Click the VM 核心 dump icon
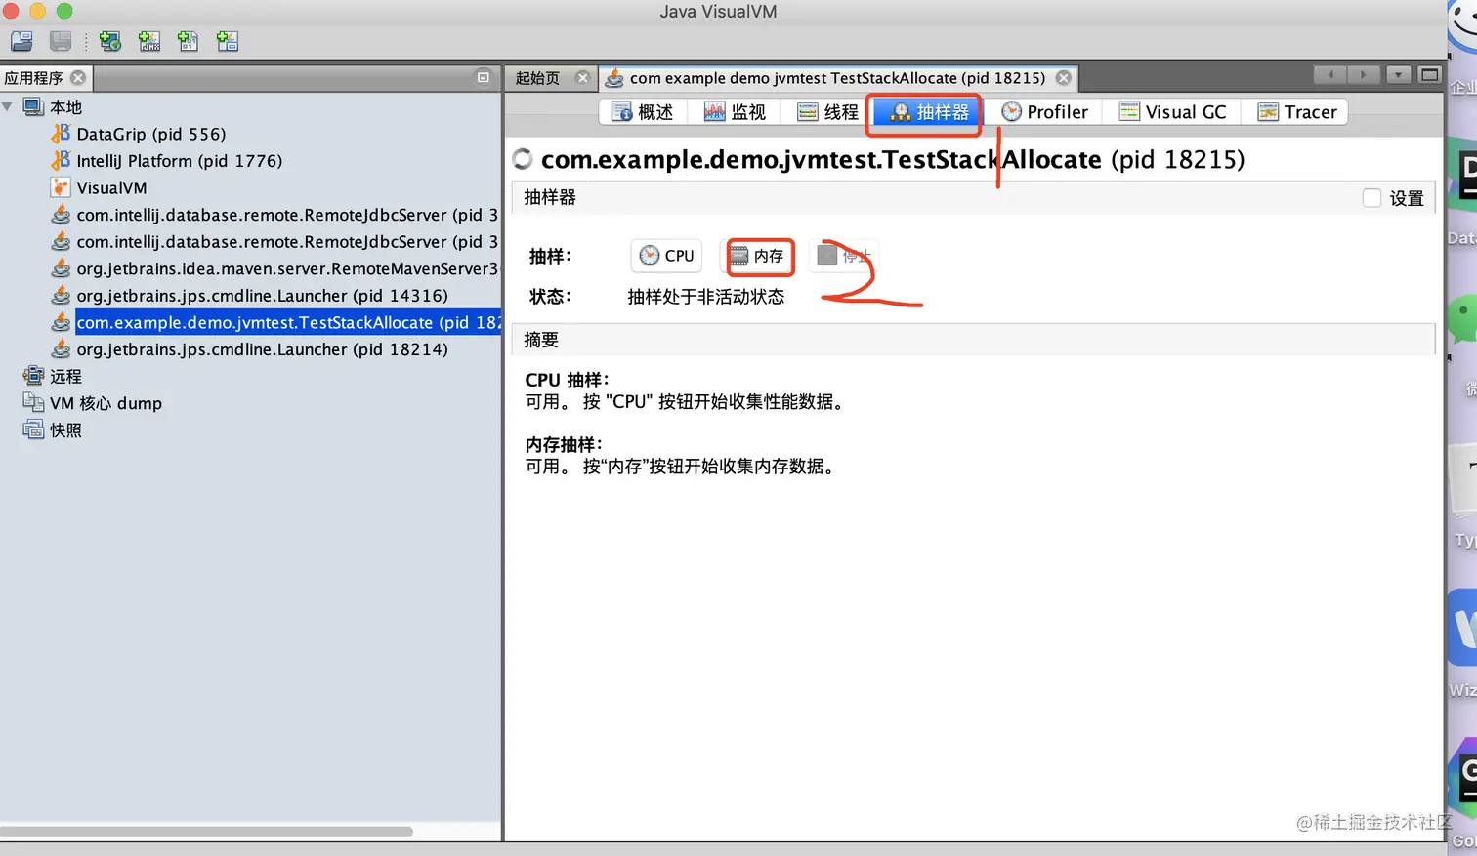 33,403
